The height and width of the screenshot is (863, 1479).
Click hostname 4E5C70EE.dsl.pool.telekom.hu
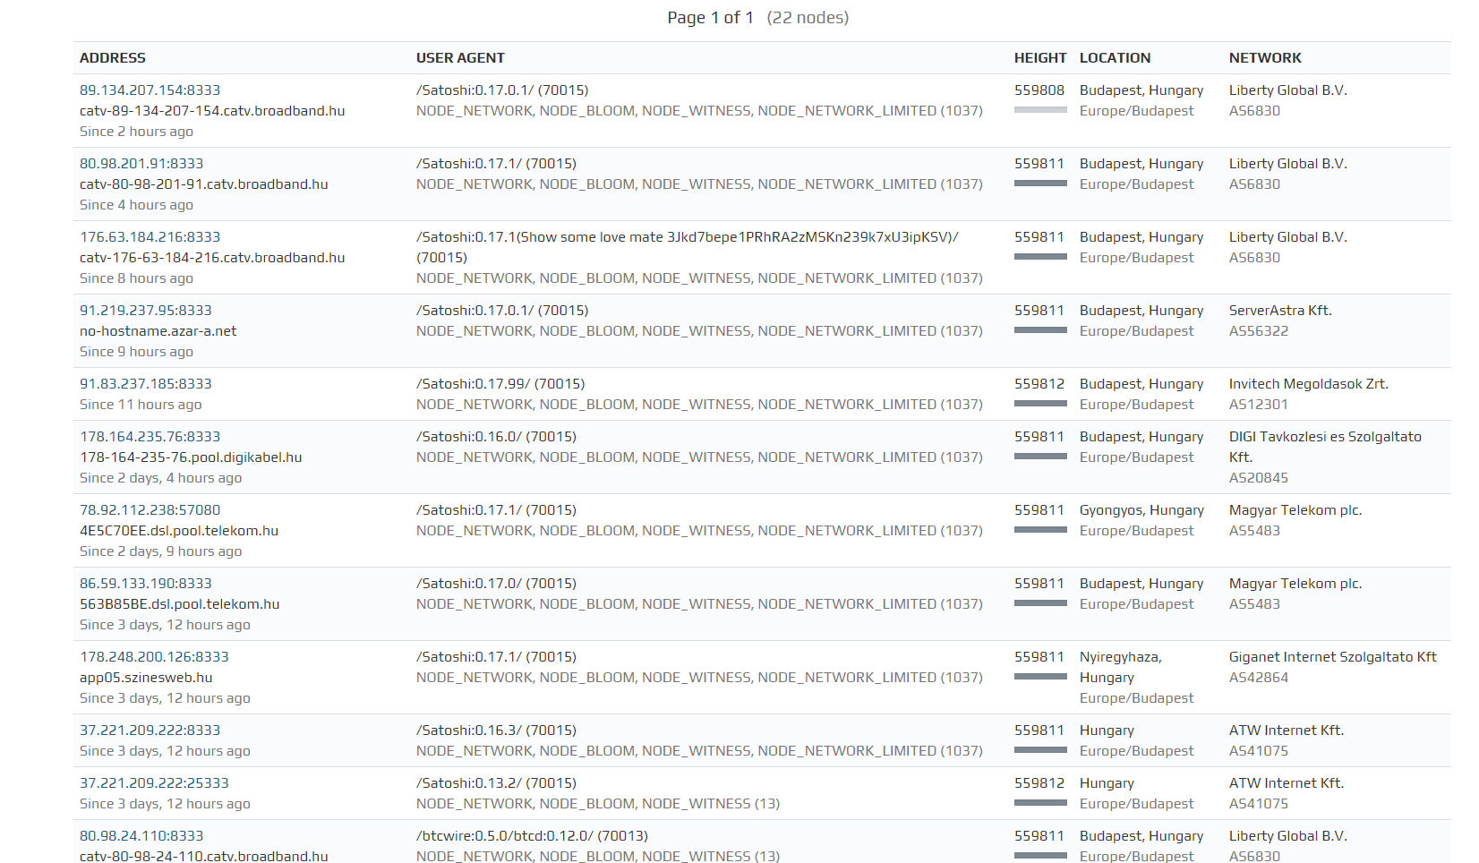[179, 531]
